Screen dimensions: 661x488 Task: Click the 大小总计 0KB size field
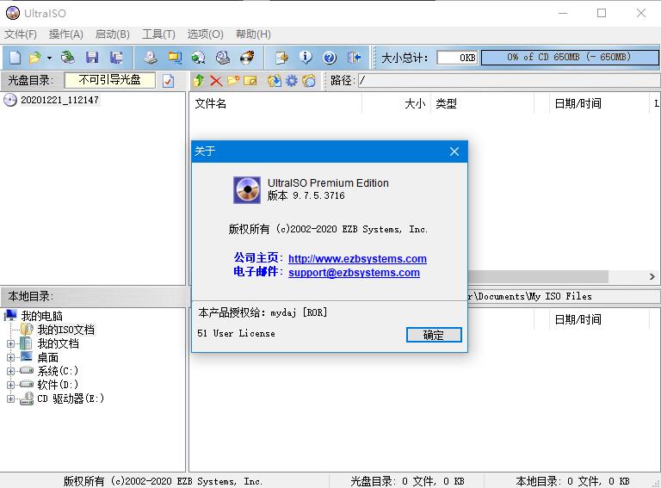[457, 58]
